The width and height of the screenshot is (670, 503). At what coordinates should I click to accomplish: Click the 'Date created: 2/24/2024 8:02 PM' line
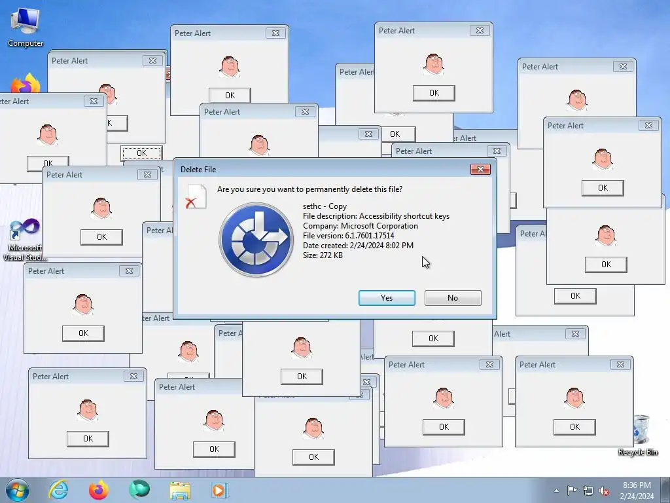(358, 246)
